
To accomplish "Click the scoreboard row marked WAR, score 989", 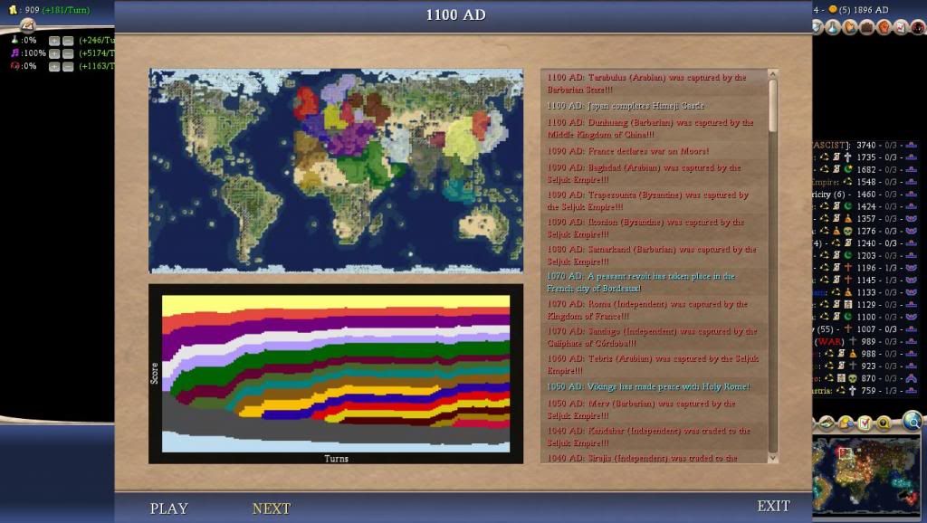I will pyautogui.click(x=865, y=341).
